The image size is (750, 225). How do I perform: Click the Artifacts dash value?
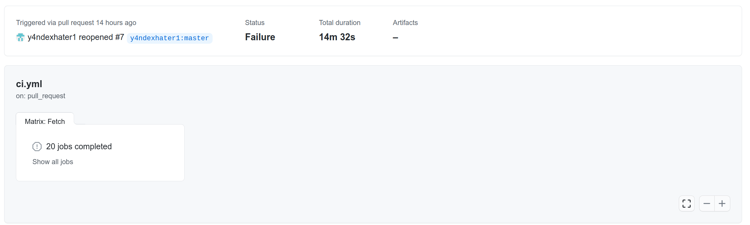coord(395,38)
